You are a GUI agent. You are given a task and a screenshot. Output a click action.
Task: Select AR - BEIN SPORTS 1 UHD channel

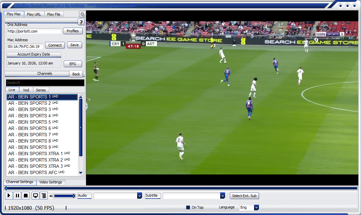(42, 97)
